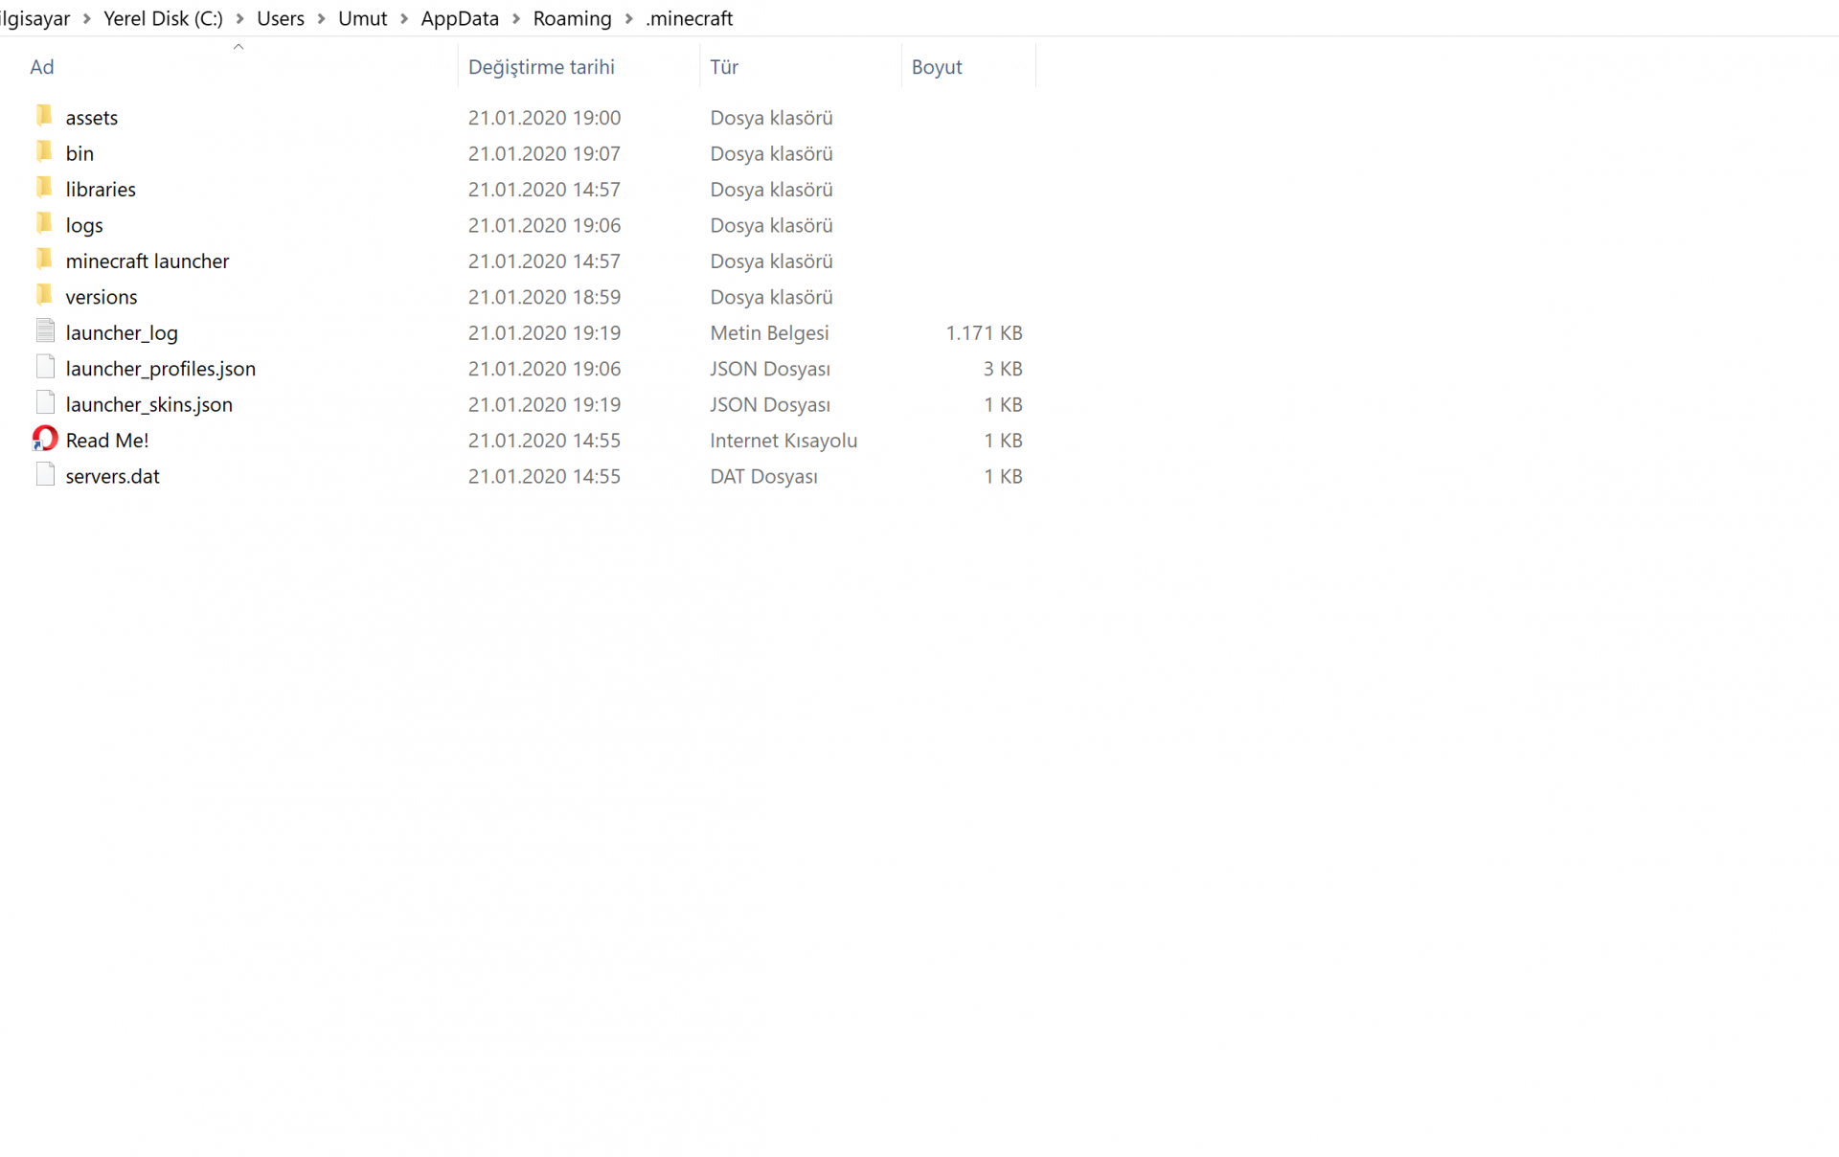Viewport: 1839px width, 1157px height.
Task: Expand the breadcrumb chevron before Yerel Disk
Action: click(87, 19)
